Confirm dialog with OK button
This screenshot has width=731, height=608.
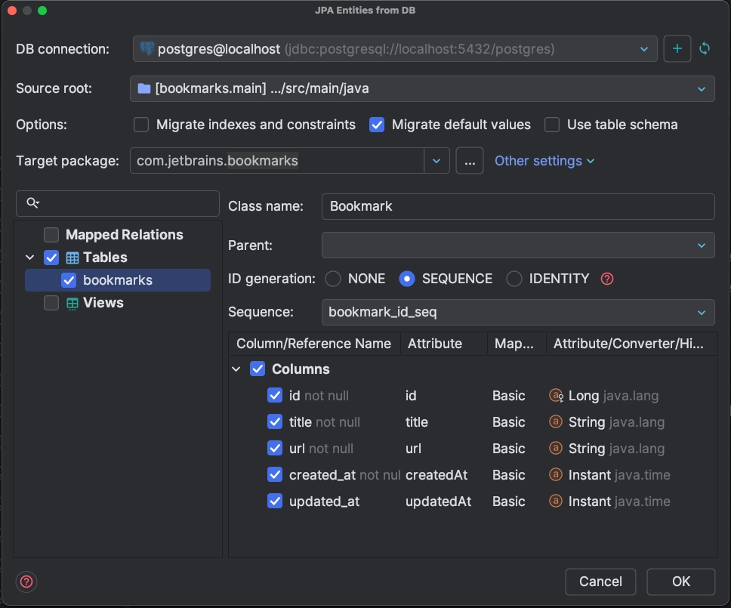pyautogui.click(x=680, y=582)
